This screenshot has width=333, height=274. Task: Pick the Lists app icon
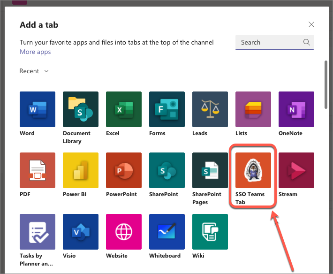tap(253, 109)
